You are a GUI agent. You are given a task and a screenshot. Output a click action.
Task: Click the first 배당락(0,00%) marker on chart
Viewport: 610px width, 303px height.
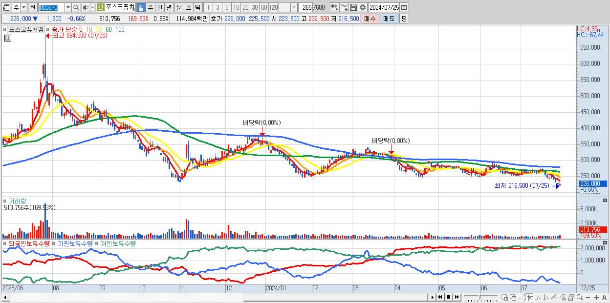coord(262,122)
